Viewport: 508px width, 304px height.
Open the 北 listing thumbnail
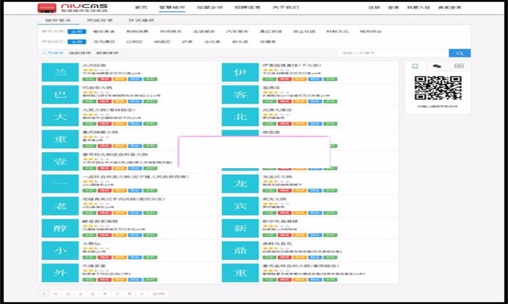click(x=240, y=117)
